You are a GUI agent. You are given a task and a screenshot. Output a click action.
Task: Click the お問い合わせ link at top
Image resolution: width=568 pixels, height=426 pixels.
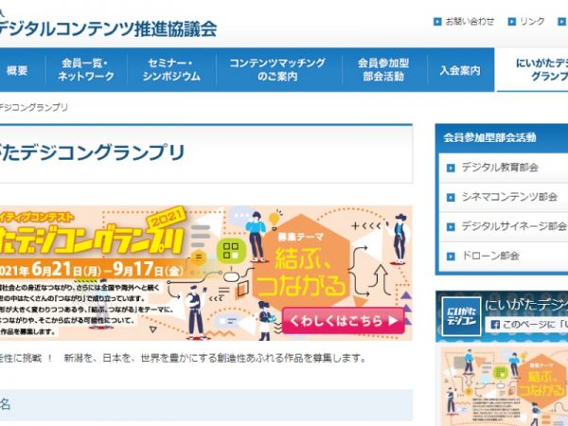coord(470,22)
